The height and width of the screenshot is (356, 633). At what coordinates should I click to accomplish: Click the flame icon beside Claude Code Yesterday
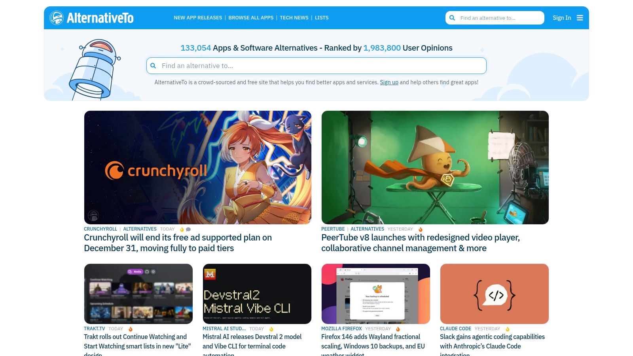click(508, 329)
